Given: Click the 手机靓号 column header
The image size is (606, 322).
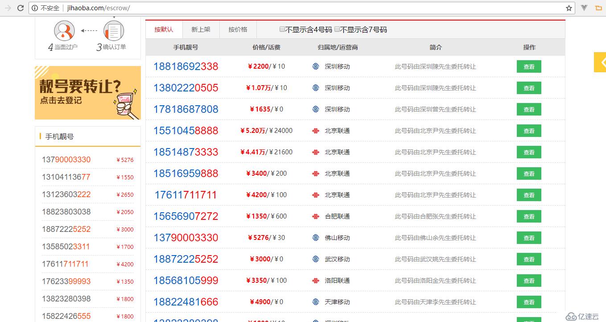Looking at the screenshot, I should point(186,47).
